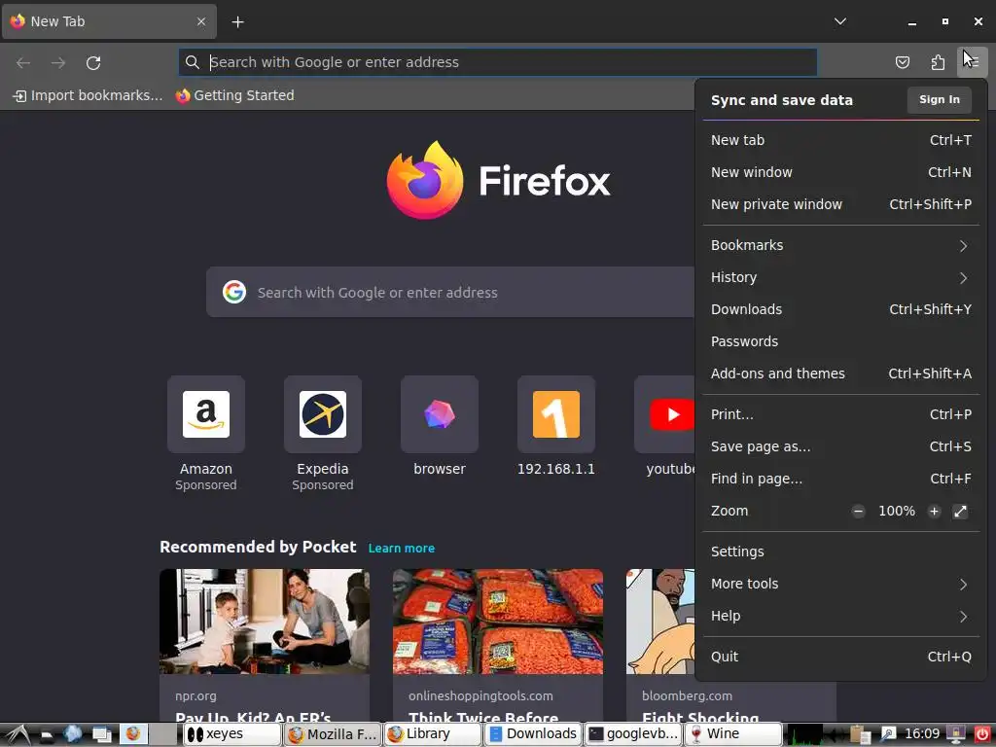Open Add-ons and themes
This screenshot has height=747, width=996.
point(840,373)
